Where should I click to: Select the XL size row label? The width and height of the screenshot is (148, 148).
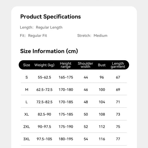point(27,114)
